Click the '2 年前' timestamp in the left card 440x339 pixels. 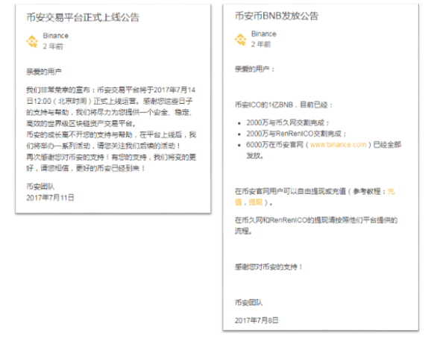pos(53,46)
